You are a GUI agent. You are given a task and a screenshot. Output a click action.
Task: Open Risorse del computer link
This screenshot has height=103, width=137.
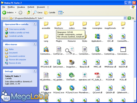point(17,59)
